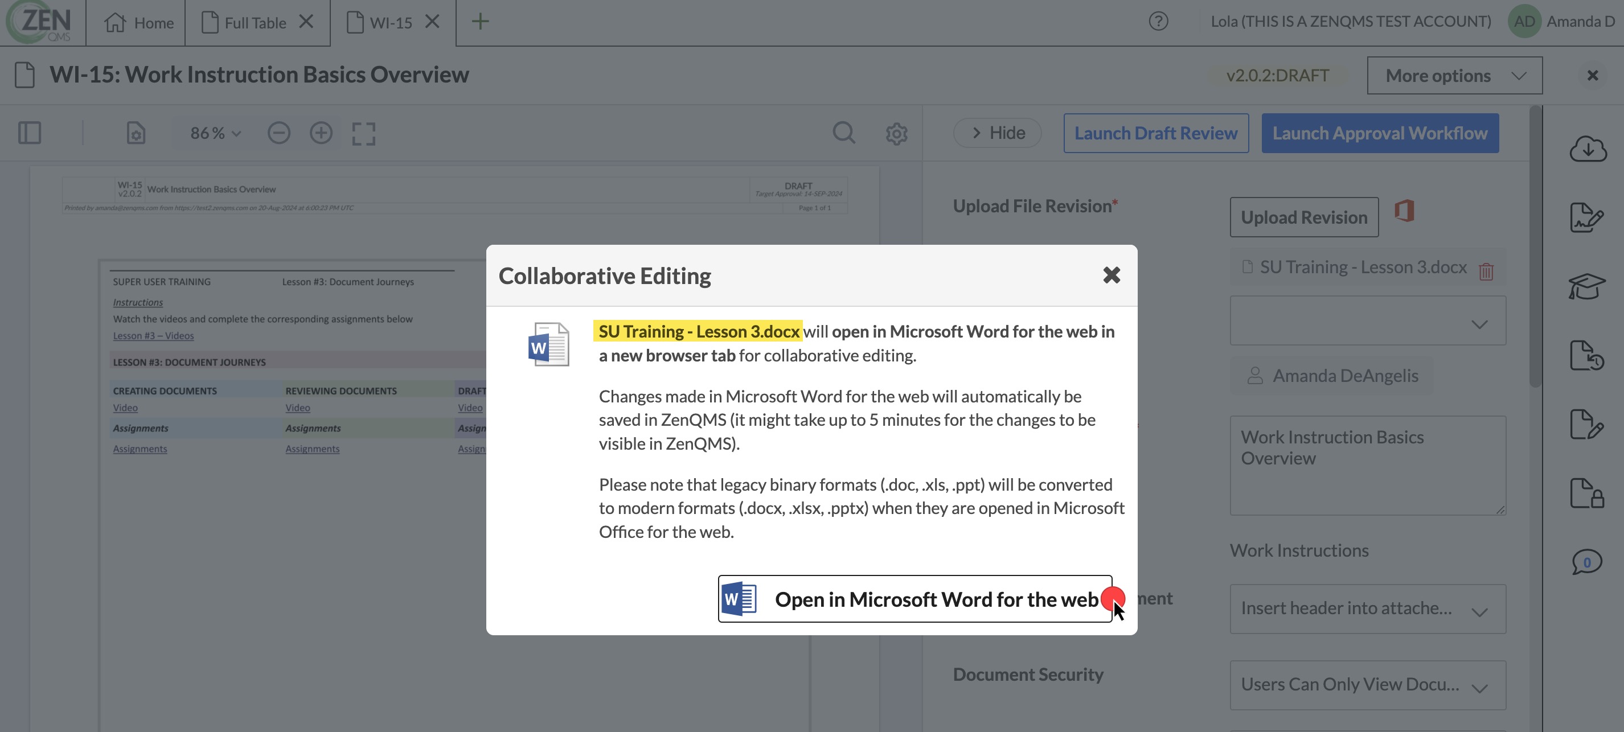Click the Work Instructions category text
This screenshot has height=732, width=1624.
1299,550
